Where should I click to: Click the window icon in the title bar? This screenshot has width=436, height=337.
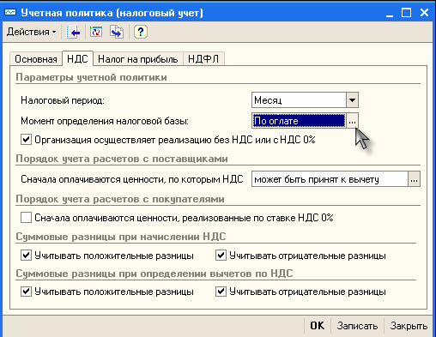[x=10, y=13]
